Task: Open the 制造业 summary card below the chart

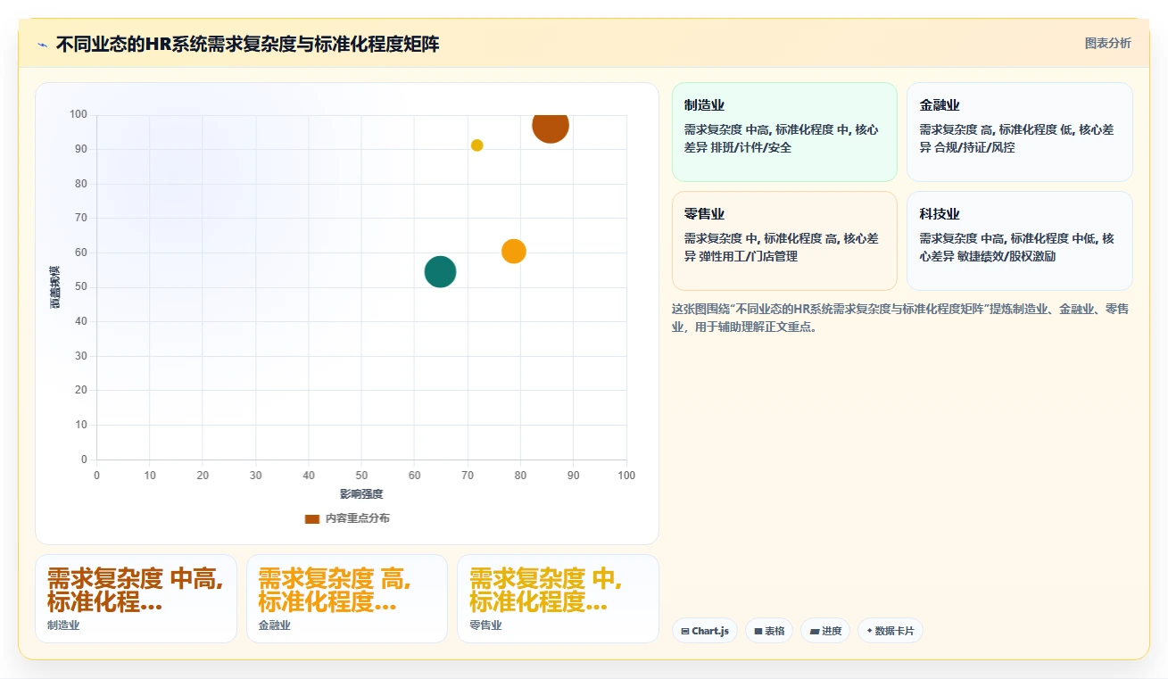Action: tap(136, 599)
